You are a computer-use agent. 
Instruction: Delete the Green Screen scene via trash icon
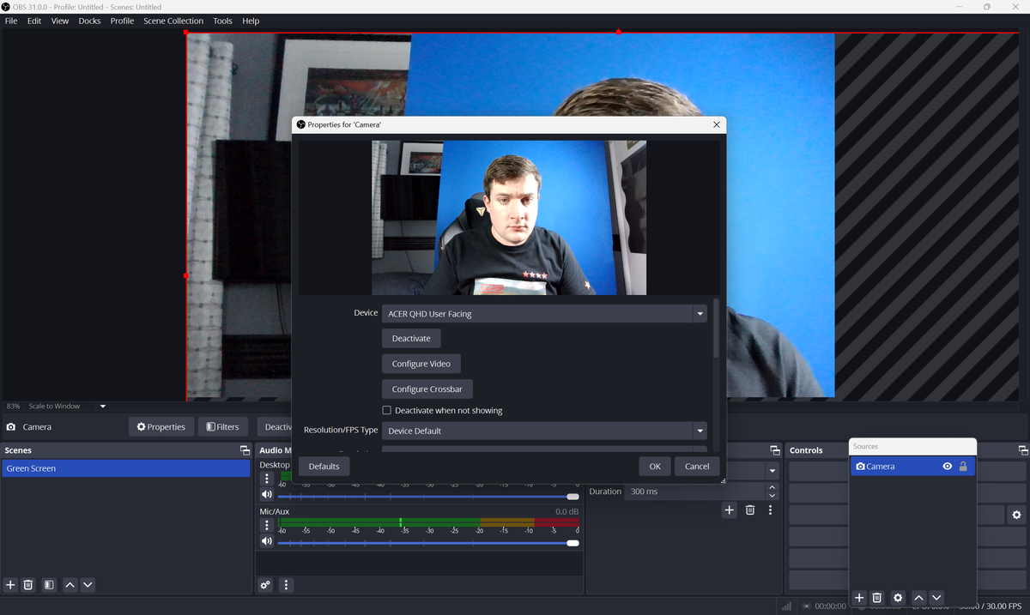pyautogui.click(x=27, y=584)
